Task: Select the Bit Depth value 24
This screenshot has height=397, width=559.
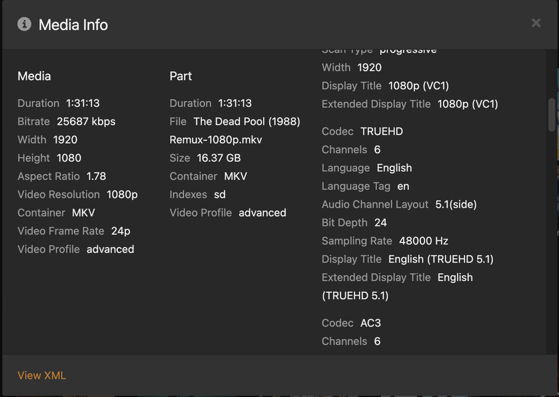Action: [380, 222]
